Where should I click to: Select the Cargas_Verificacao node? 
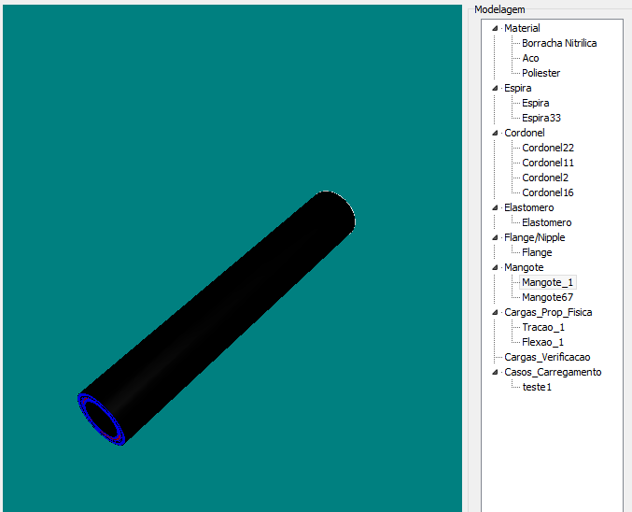point(547,357)
